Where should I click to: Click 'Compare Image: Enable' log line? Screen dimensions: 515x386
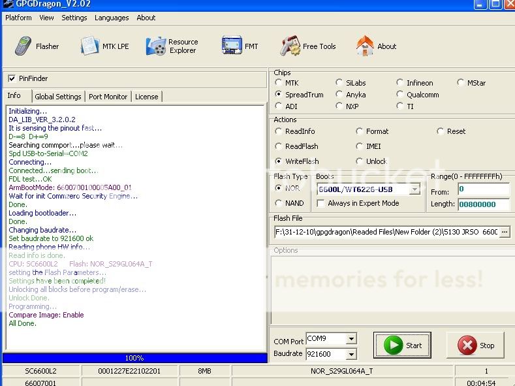click(x=46, y=315)
